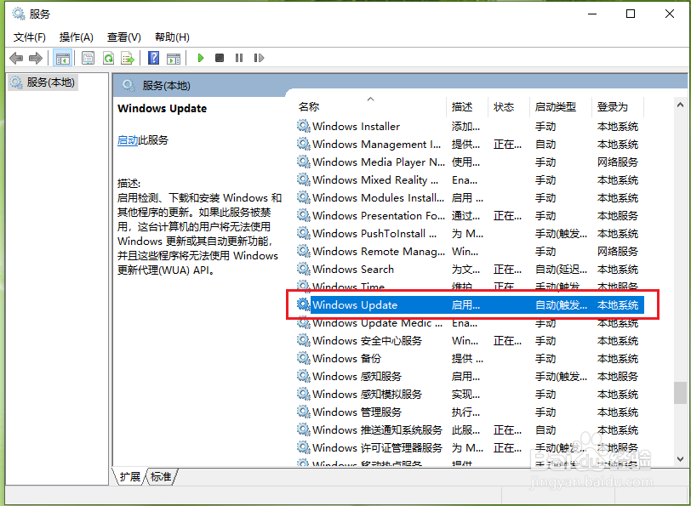Select Windows PushToInstall service row
The image size is (691, 506).
(470, 233)
